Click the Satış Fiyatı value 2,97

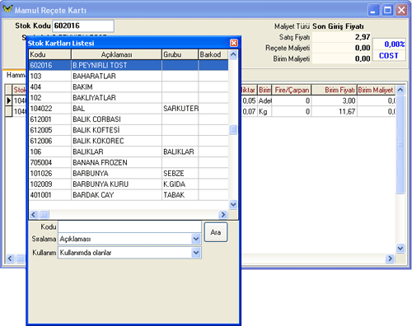tap(341, 37)
